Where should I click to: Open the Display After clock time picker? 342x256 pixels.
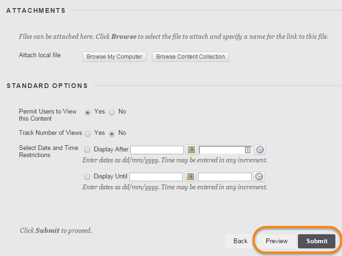click(260, 150)
